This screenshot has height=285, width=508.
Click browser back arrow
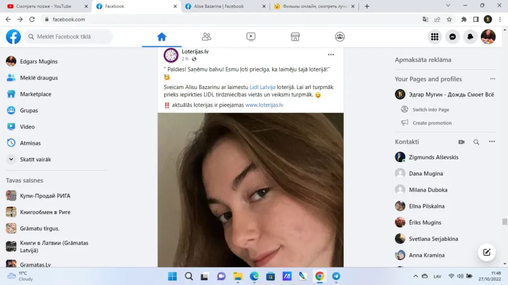tap(8, 19)
